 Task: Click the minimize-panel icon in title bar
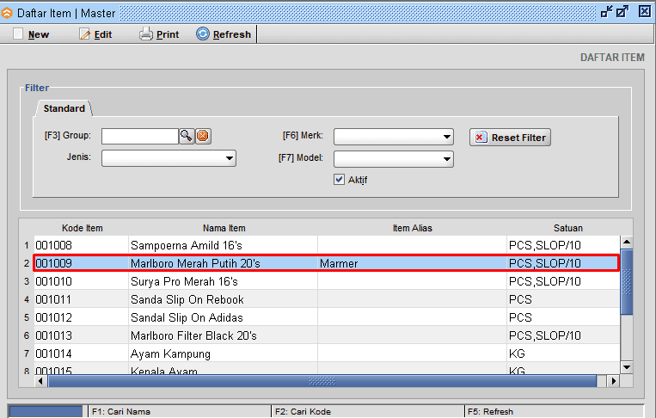606,12
